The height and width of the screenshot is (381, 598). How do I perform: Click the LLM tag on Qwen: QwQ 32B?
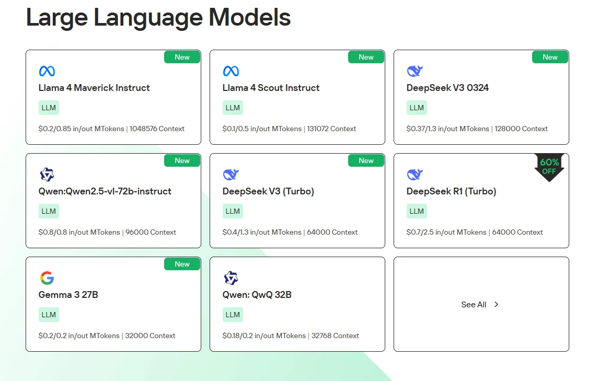click(x=233, y=315)
